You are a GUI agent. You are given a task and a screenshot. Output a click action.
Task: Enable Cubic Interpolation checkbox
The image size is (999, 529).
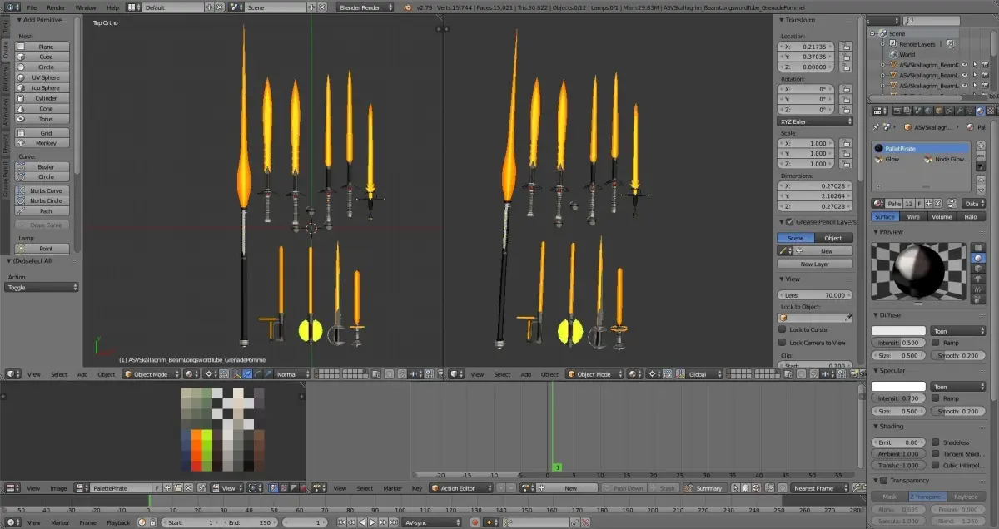click(936, 466)
